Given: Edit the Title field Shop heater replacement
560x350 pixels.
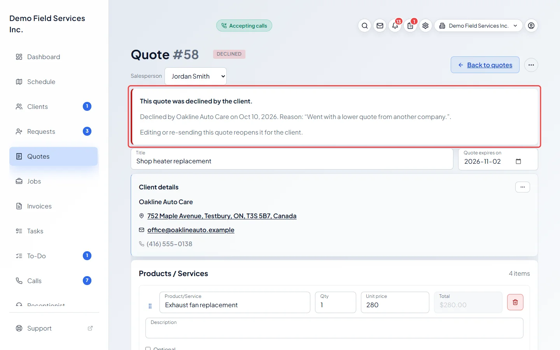Looking at the screenshot, I should (292, 159).
